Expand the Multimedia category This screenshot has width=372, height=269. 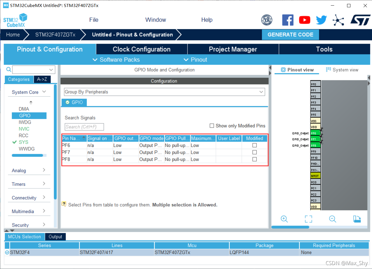click(29, 211)
